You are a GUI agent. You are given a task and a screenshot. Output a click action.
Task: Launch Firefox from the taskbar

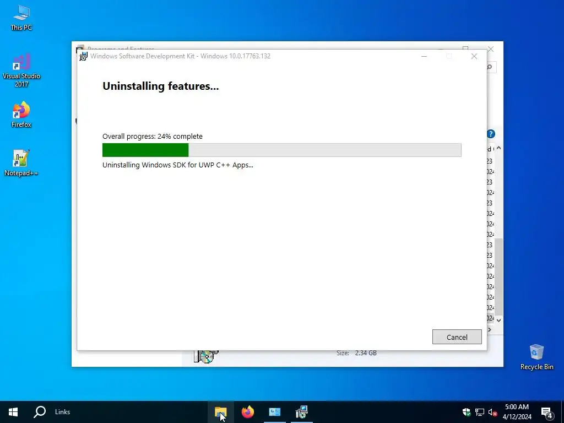point(247,412)
